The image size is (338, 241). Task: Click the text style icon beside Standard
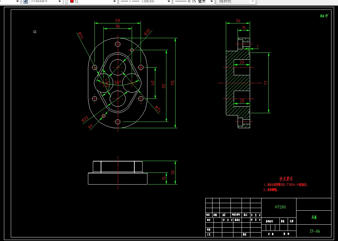pos(25,2)
